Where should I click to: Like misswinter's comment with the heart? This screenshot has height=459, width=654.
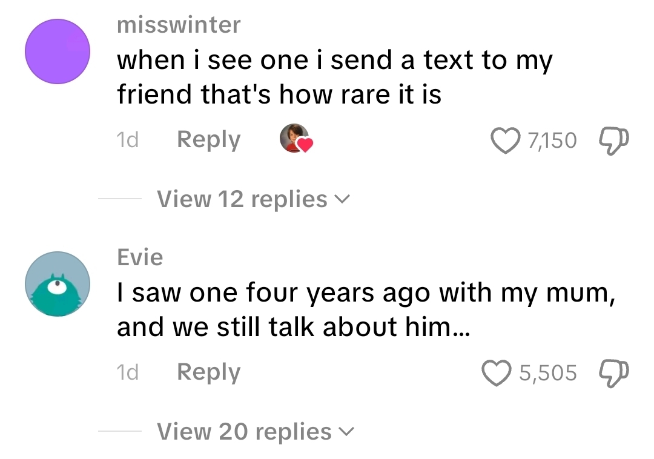tap(507, 140)
